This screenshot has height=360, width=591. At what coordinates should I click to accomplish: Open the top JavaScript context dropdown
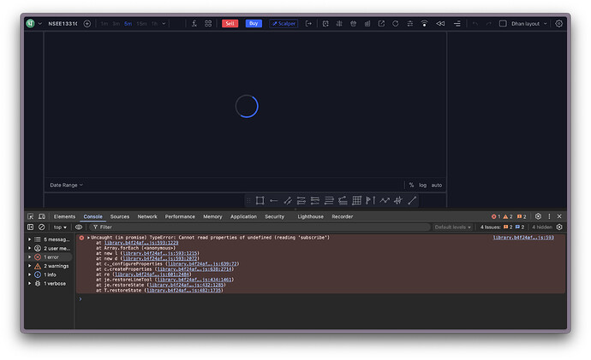click(x=60, y=227)
